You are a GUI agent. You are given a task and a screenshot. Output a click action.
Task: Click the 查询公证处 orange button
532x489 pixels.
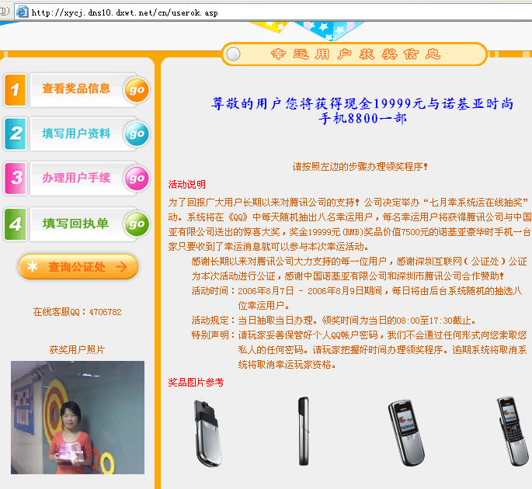tap(78, 267)
